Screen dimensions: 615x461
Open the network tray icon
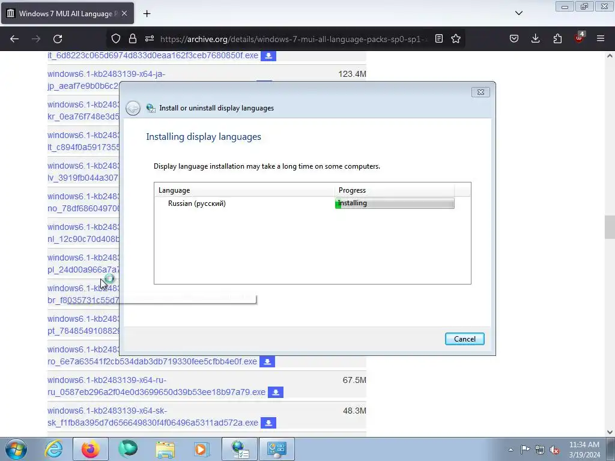click(540, 450)
